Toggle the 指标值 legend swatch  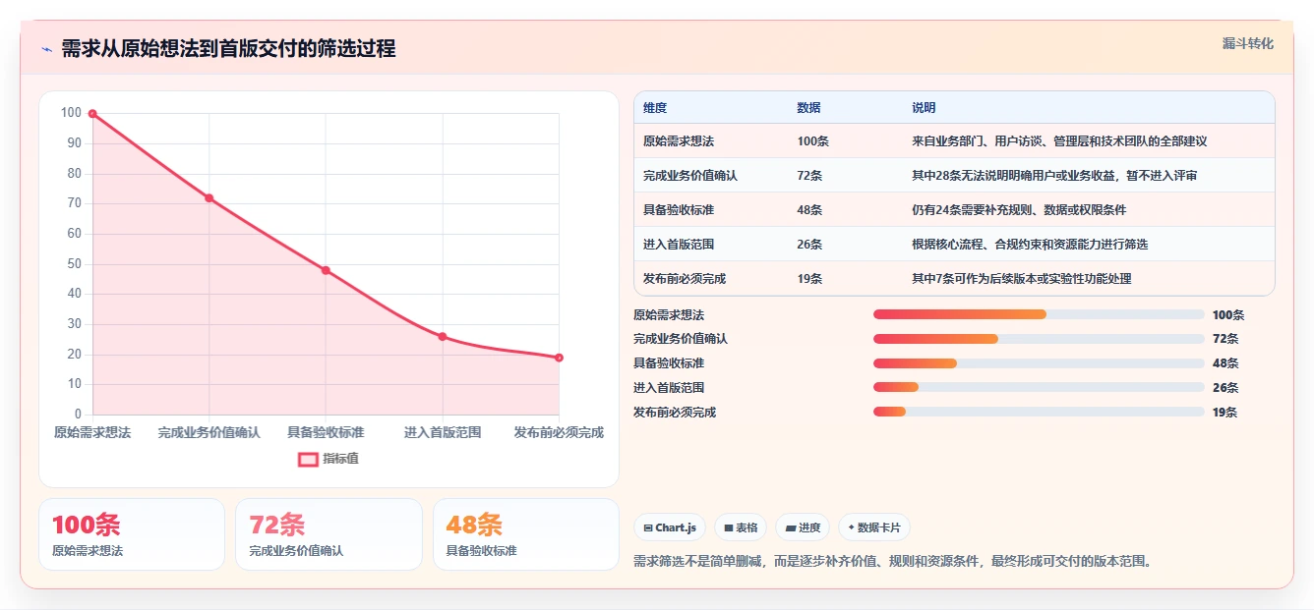(x=308, y=459)
